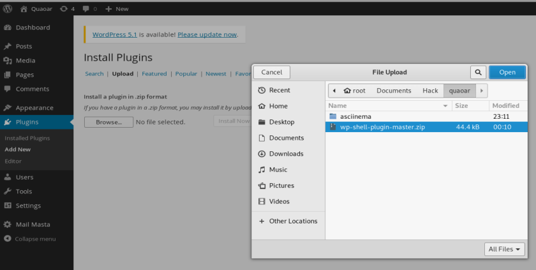Click the WordPress logo icon in admin bar
The width and height of the screenshot is (536, 270).
tap(8, 9)
